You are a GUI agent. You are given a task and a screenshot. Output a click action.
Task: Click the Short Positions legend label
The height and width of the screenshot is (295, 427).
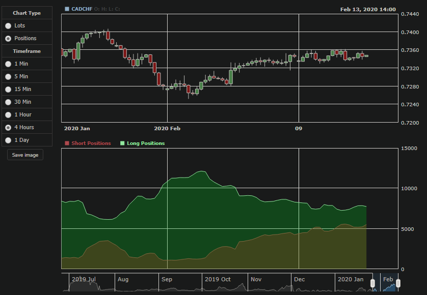91,143
